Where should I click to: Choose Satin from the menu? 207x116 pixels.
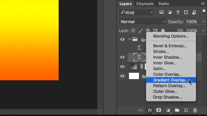171,69
